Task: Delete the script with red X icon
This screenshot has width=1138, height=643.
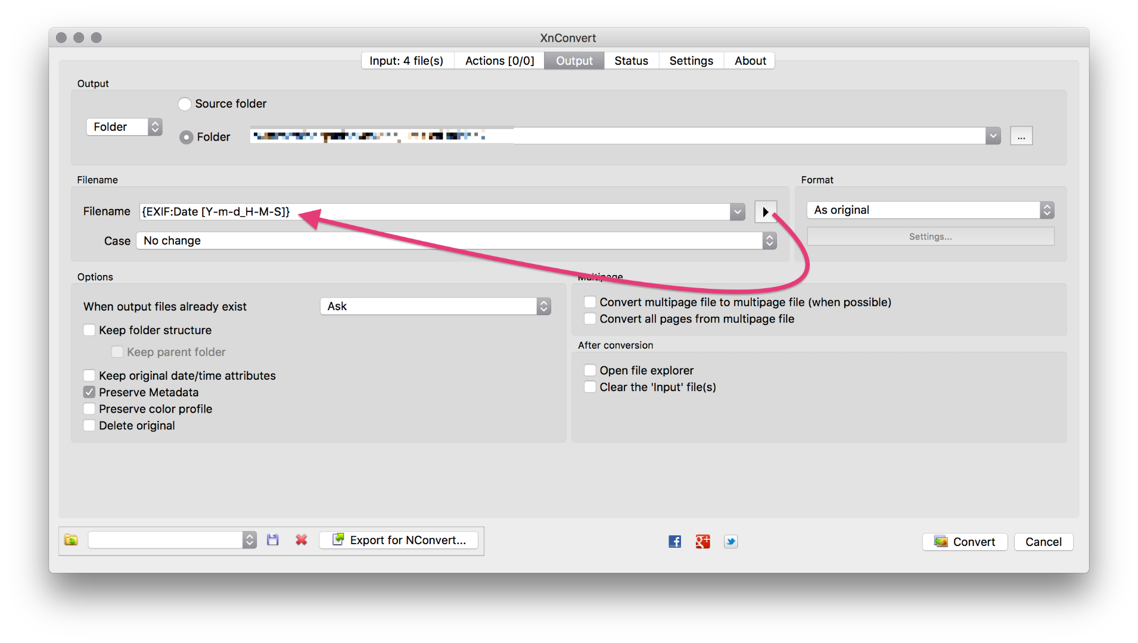Action: pyautogui.click(x=301, y=540)
